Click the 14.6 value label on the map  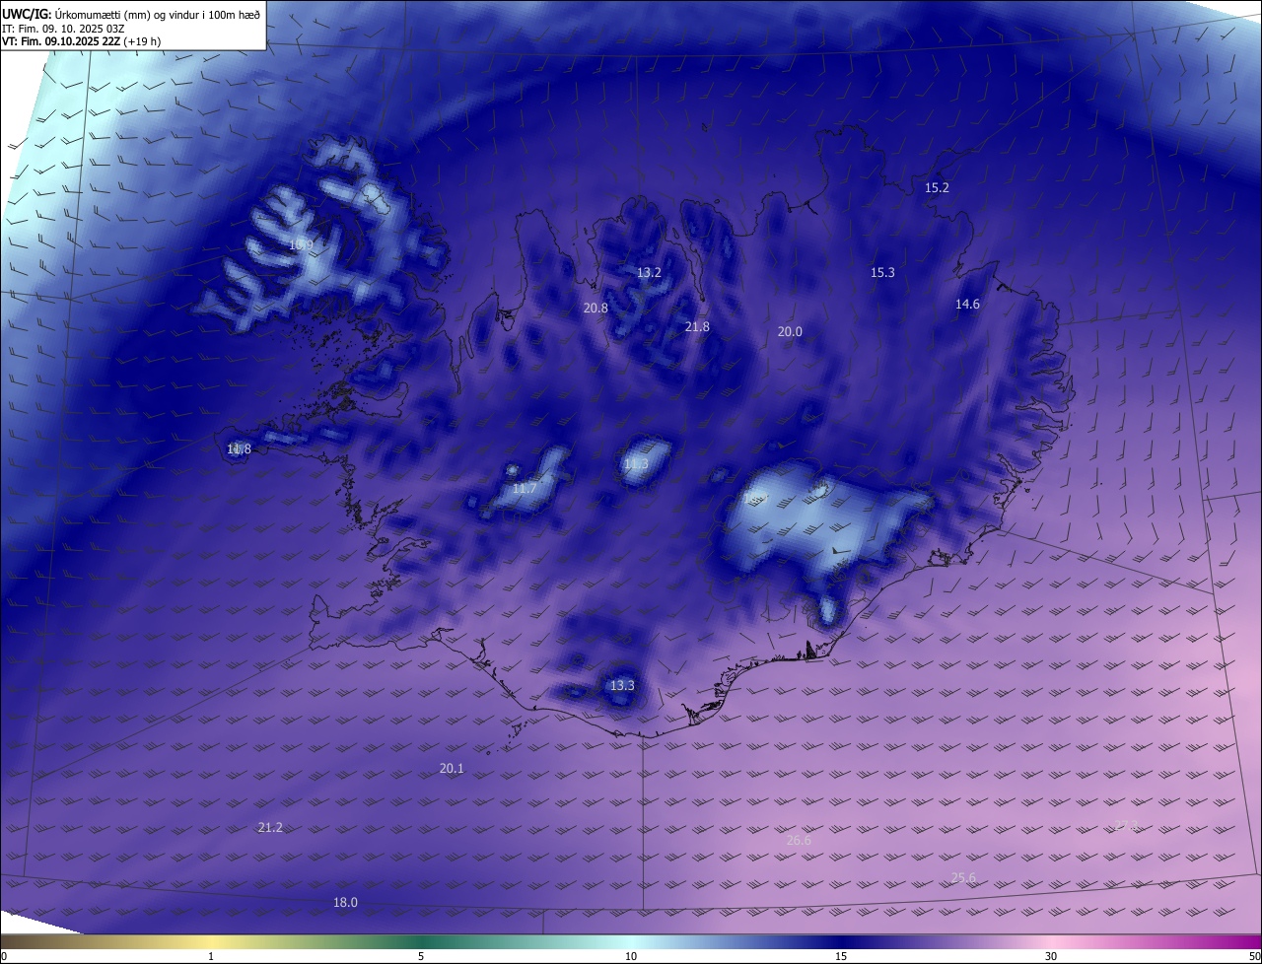coord(967,304)
